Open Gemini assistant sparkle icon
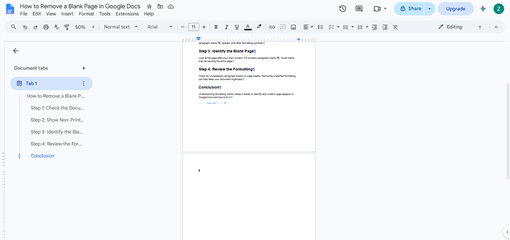510x240 pixels. 483,9
